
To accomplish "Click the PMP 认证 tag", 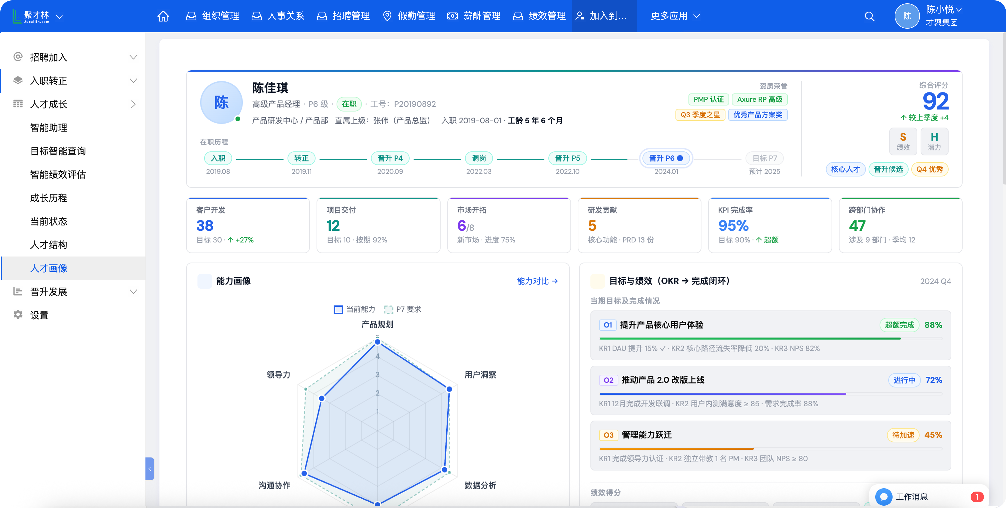I will coord(708,99).
